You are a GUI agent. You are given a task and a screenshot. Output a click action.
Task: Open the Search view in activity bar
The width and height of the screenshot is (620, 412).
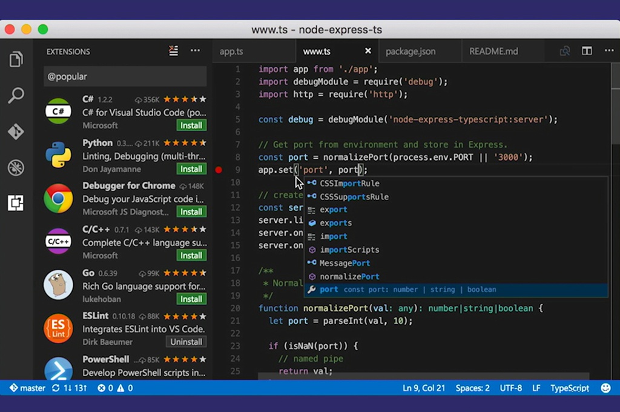(x=16, y=95)
